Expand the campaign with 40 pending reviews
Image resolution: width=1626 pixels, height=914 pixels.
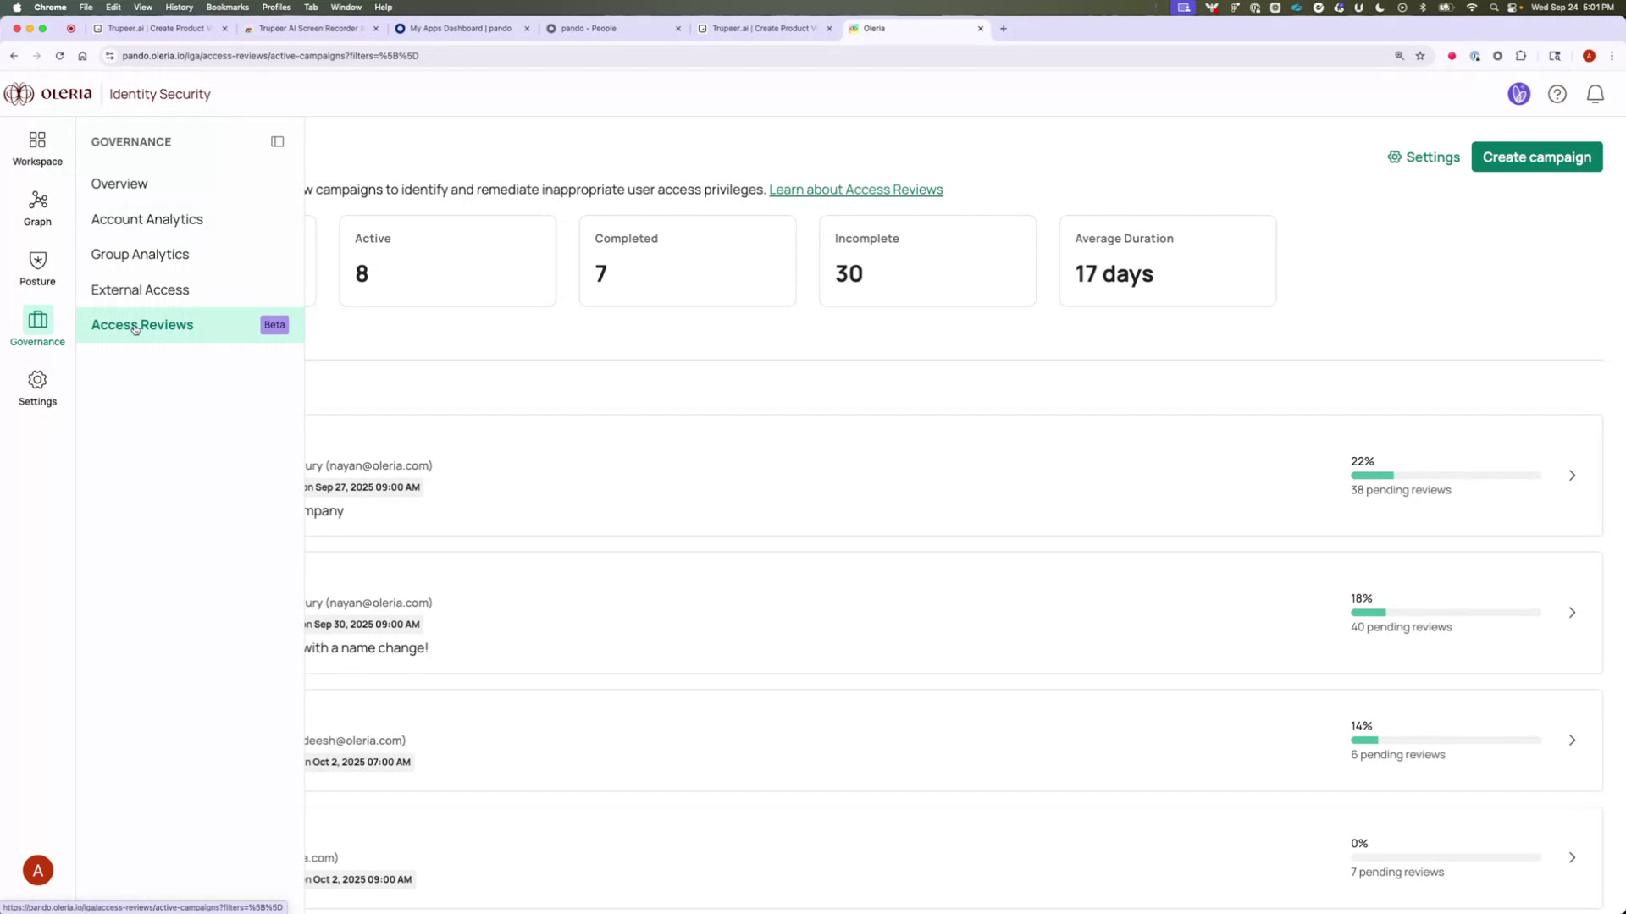coord(1572,613)
